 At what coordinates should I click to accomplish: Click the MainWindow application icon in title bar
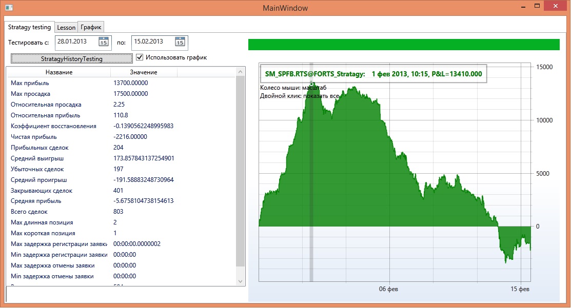click(9, 7)
